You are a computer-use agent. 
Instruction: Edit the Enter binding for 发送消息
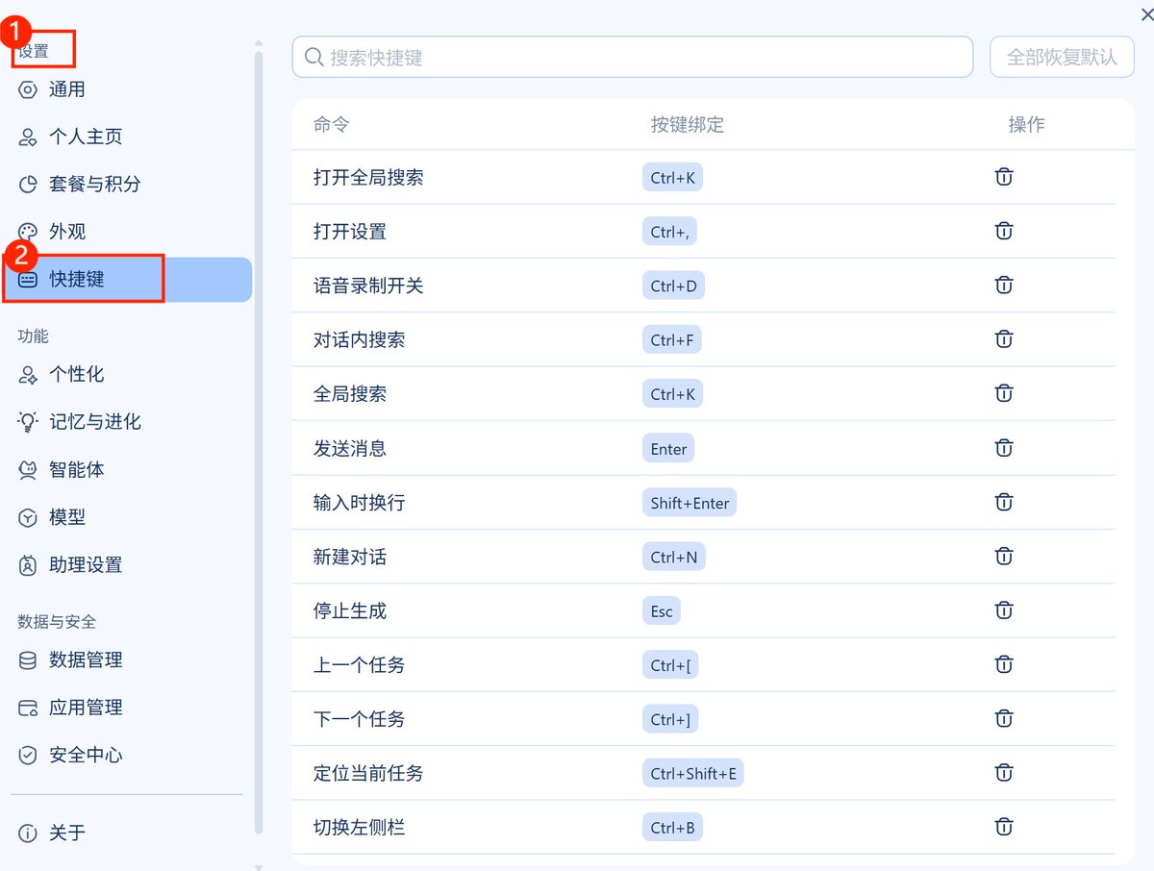coord(668,448)
